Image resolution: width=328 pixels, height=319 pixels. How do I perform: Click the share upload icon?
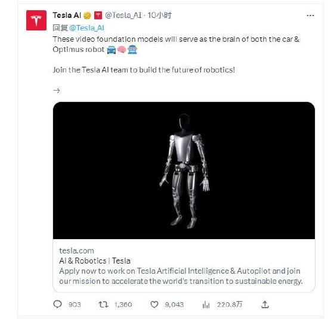[265, 304]
